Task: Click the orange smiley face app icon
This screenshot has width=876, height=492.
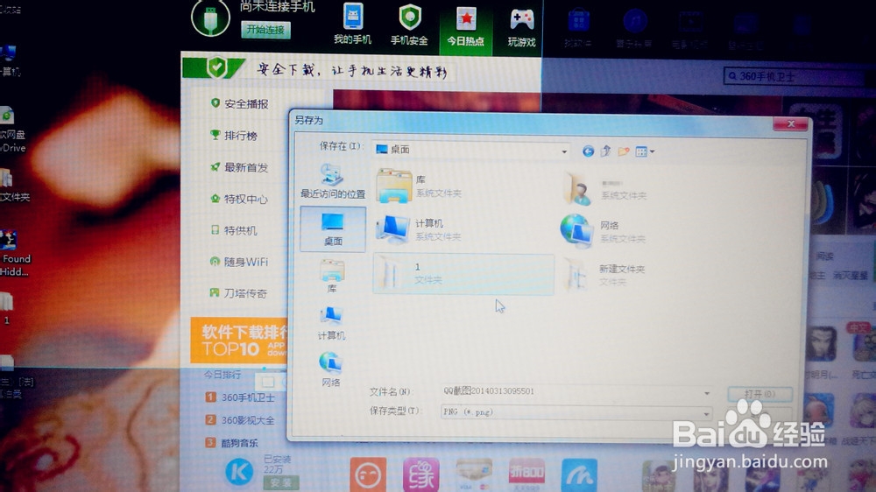Action: pyautogui.click(x=368, y=474)
